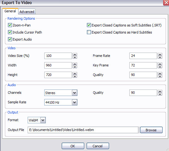
Task: Increase Video Size with up arrow
Action: pyautogui.click(x=75, y=54)
